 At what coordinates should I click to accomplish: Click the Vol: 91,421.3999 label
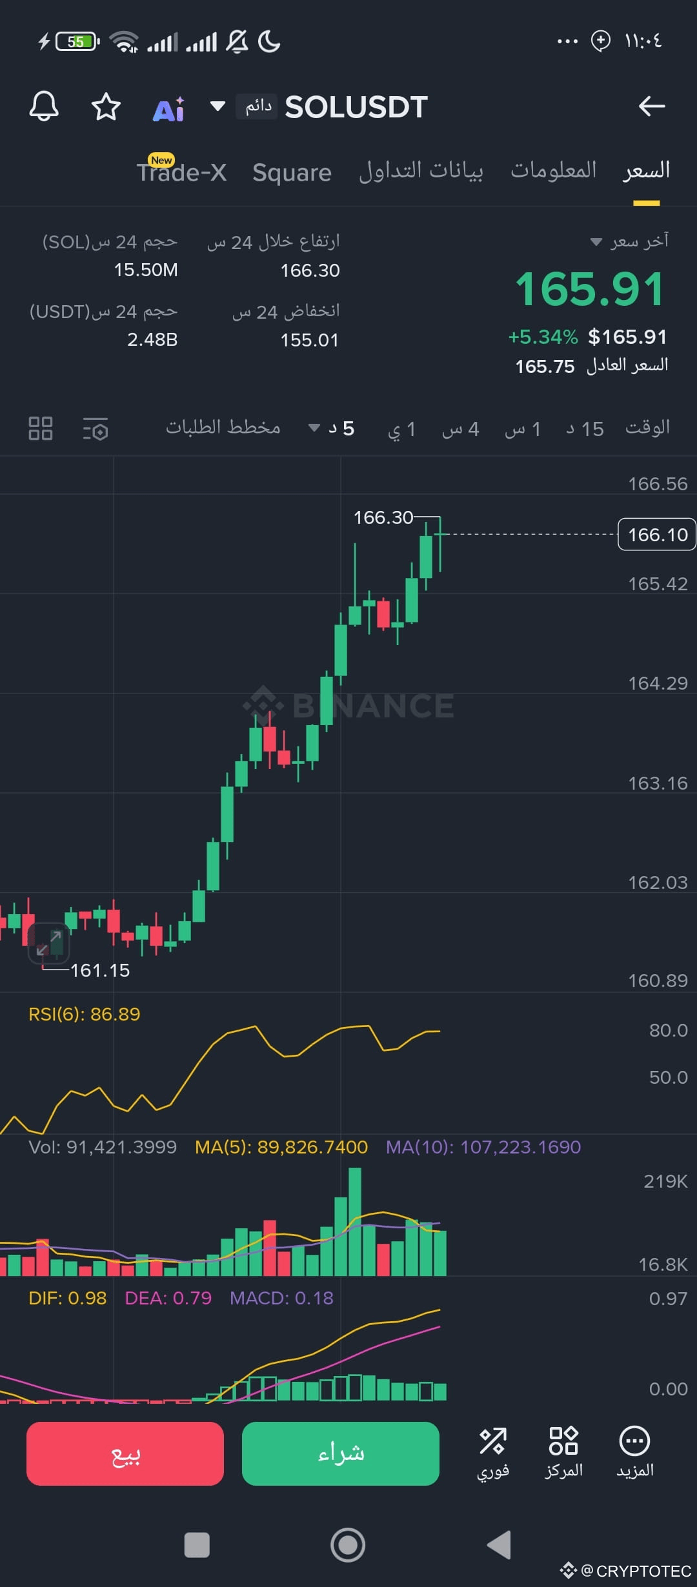pyautogui.click(x=103, y=1147)
